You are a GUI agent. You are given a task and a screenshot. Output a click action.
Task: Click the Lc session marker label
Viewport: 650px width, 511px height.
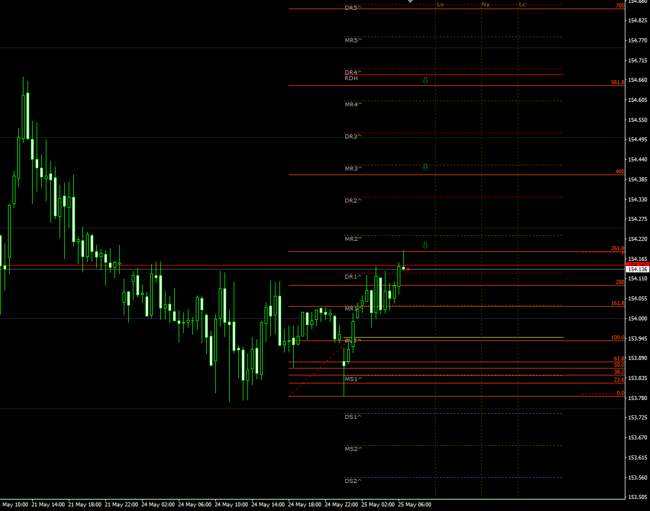pos(522,5)
